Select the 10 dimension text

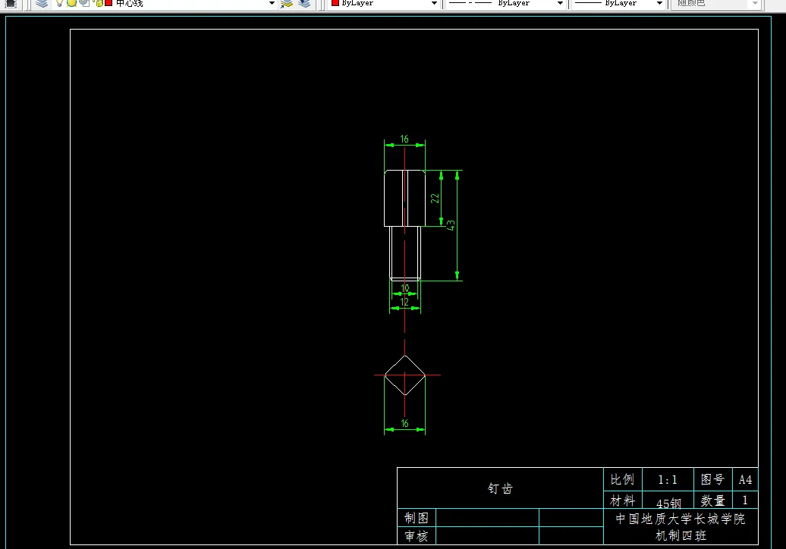pos(405,288)
